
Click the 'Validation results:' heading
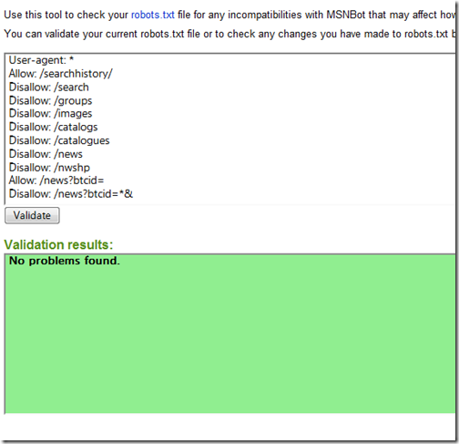click(58, 244)
